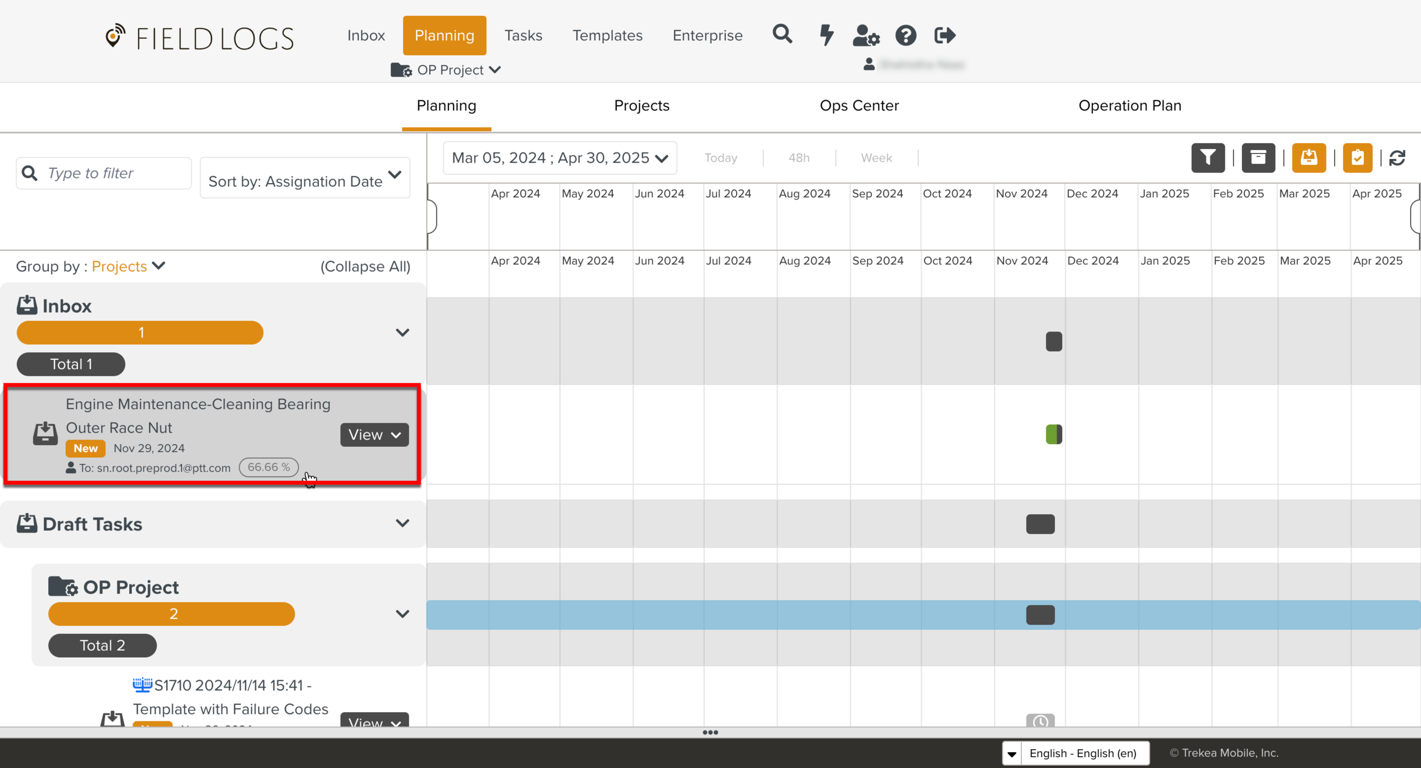The width and height of the screenshot is (1421, 768).
Task: Click the dark archive box icon
Action: point(1258,157)
